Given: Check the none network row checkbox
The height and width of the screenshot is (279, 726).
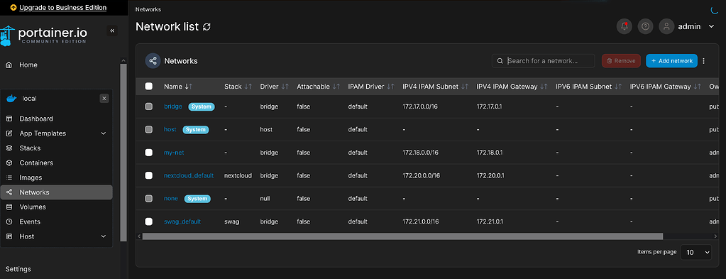Looking at the screenshot, I should 148,198.
